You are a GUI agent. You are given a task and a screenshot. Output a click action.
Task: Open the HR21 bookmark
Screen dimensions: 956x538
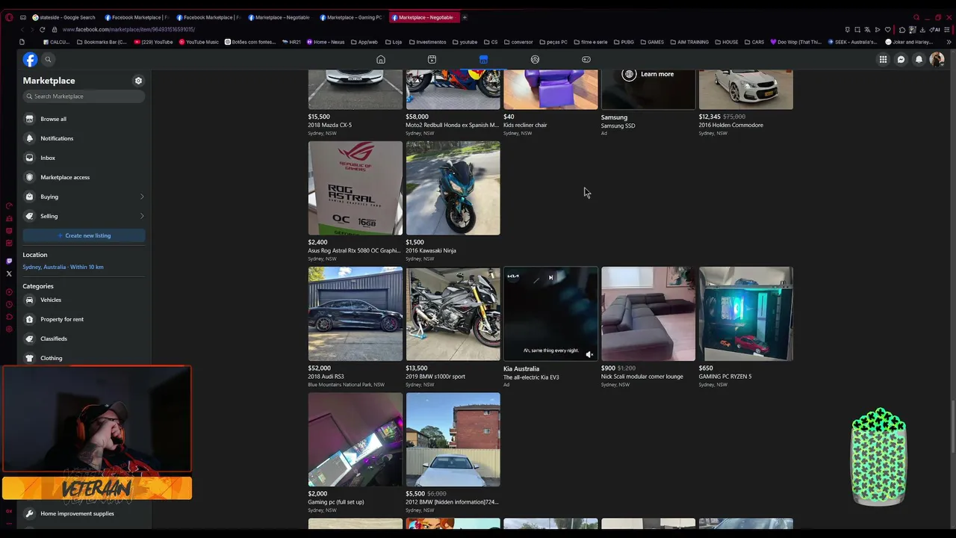[292, 42]
